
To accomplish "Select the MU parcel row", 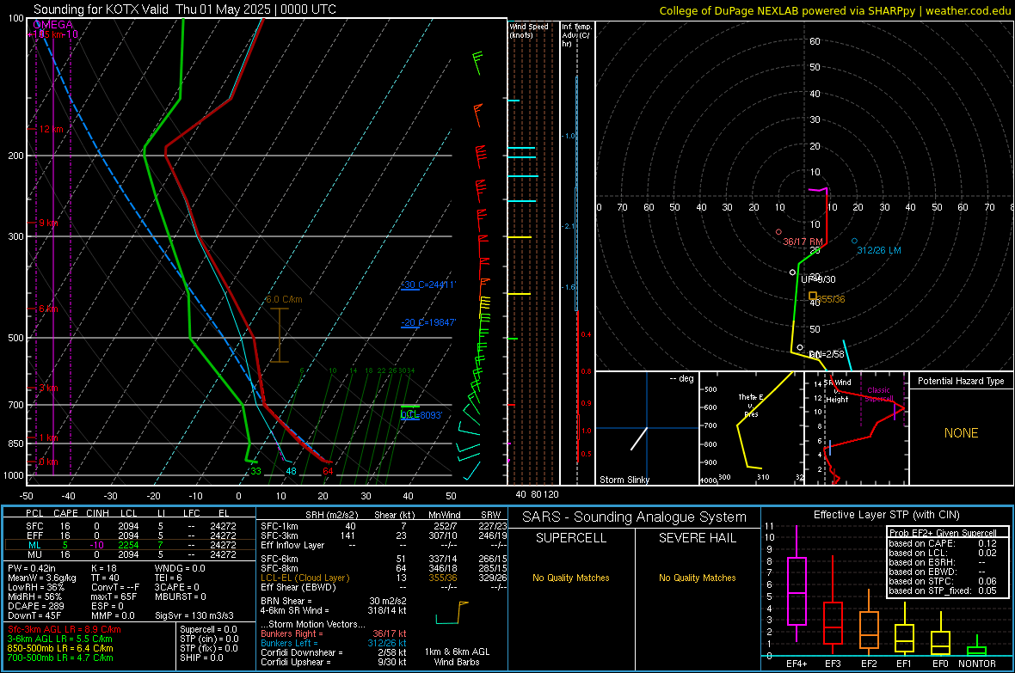I will coord(129,554).
